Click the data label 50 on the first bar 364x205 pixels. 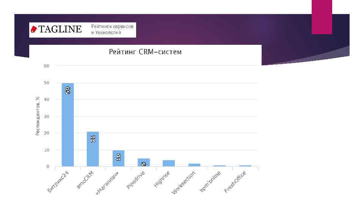pos(67,90)
